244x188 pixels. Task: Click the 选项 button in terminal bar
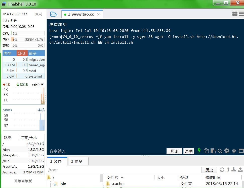189,151
